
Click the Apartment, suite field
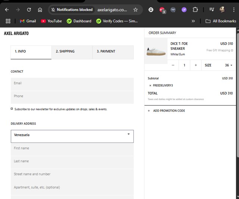point(72,189)
